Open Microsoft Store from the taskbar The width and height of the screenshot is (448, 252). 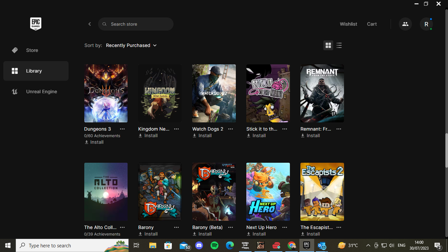click(x=168, y=246)
